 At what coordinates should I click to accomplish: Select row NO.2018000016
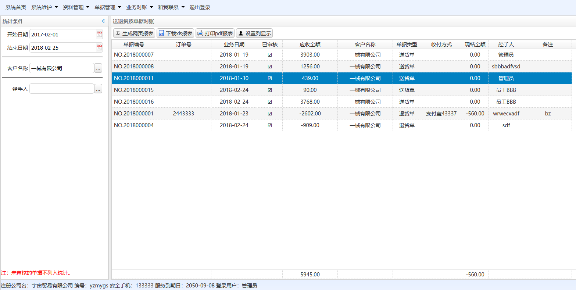coord(341,102)
